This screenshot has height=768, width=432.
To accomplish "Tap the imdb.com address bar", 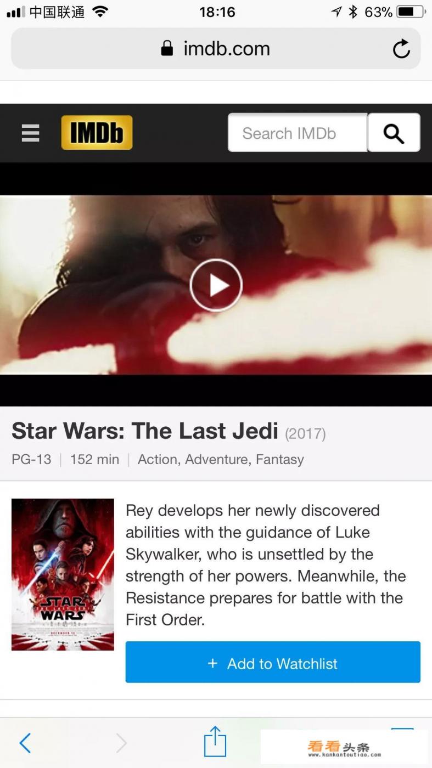I will [216, 49].
